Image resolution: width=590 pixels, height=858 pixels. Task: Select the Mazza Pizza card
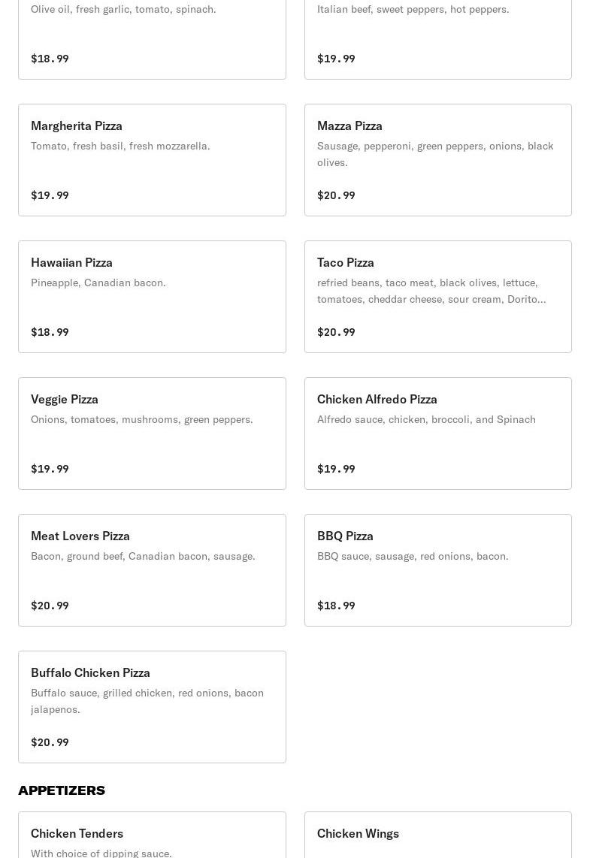click(437, 160)
